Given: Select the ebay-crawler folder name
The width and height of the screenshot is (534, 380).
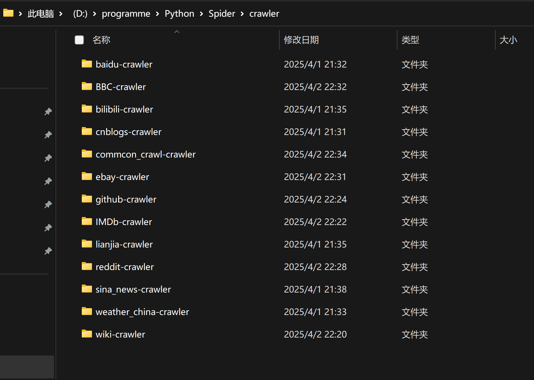Looking at the screenshot, I should click(122, 177).
